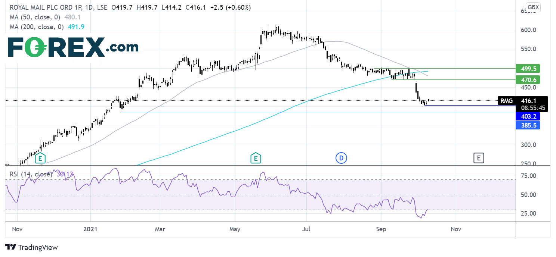Open the blue dividend D marker

[x=341, y=158]
